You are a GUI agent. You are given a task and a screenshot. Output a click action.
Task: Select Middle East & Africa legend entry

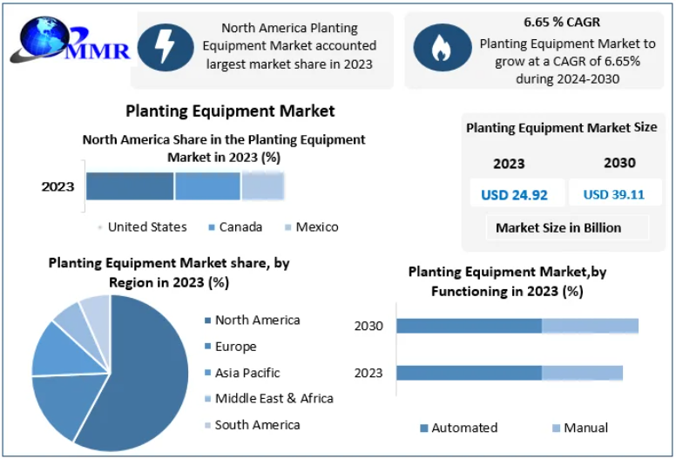(x=274, y=399)
